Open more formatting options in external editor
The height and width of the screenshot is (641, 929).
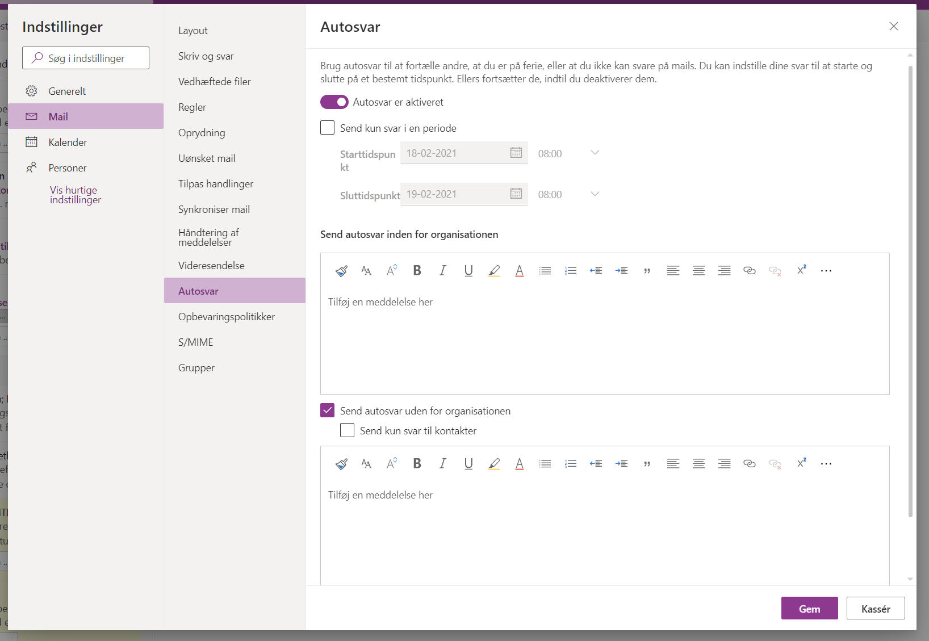pos(826,464)
